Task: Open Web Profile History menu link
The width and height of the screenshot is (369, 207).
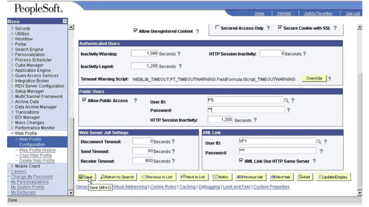Action: 37,150
